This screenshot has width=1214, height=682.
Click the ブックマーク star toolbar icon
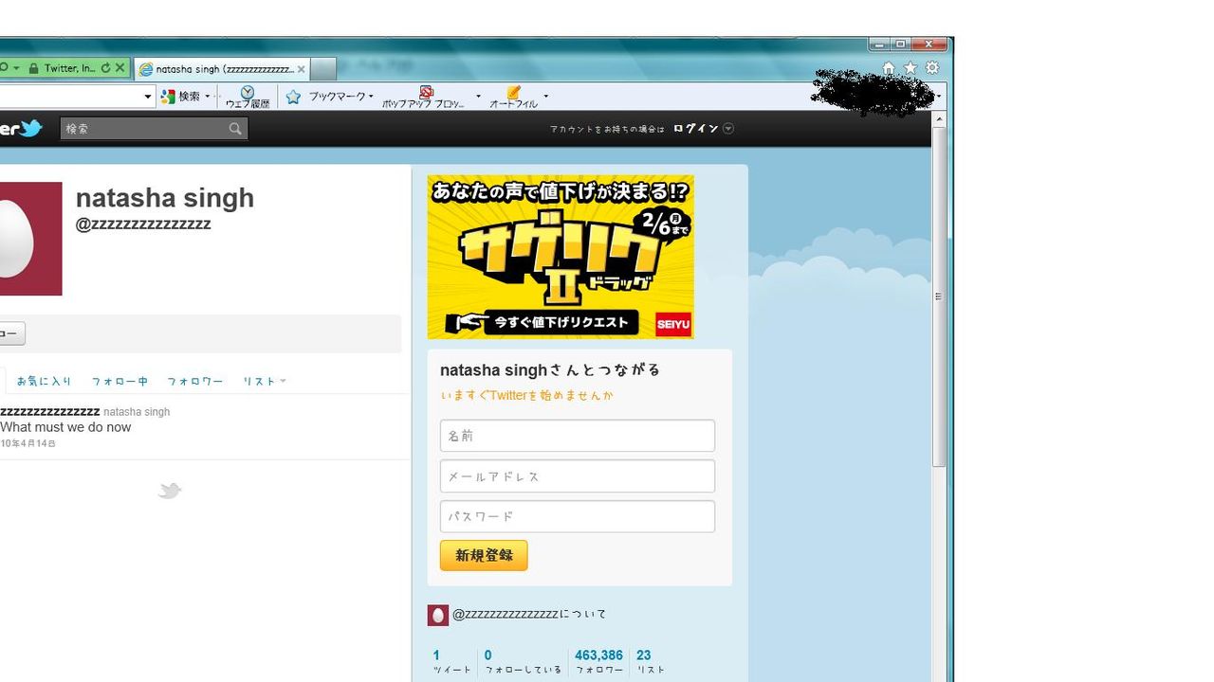tap(293, 97)
